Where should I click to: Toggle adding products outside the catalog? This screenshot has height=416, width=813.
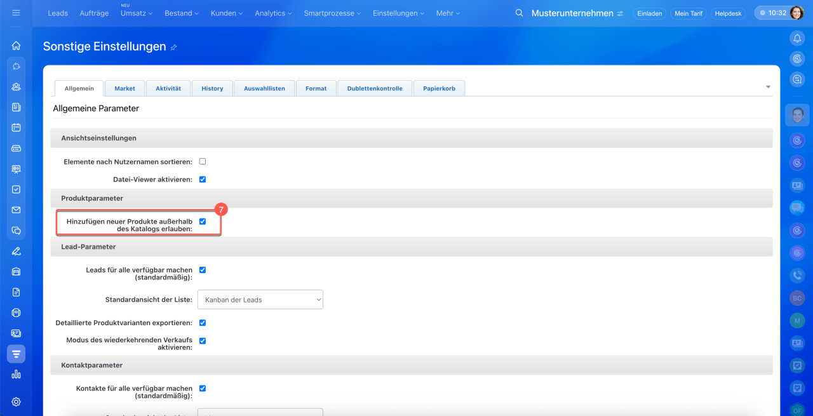(203, 221)
